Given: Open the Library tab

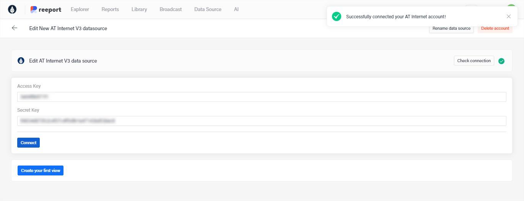Looking at the screenshot, I should click(x=139, y=10).
